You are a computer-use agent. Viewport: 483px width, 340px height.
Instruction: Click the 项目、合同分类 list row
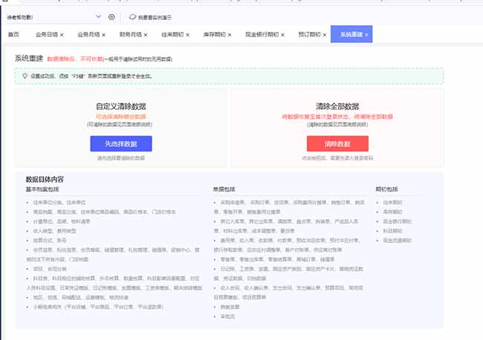[50, 269]
